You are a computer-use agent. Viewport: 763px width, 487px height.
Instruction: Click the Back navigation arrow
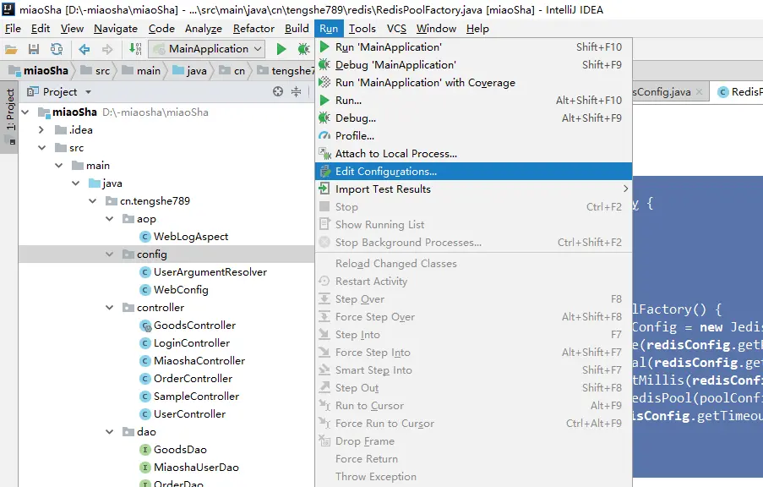(84, 49)
